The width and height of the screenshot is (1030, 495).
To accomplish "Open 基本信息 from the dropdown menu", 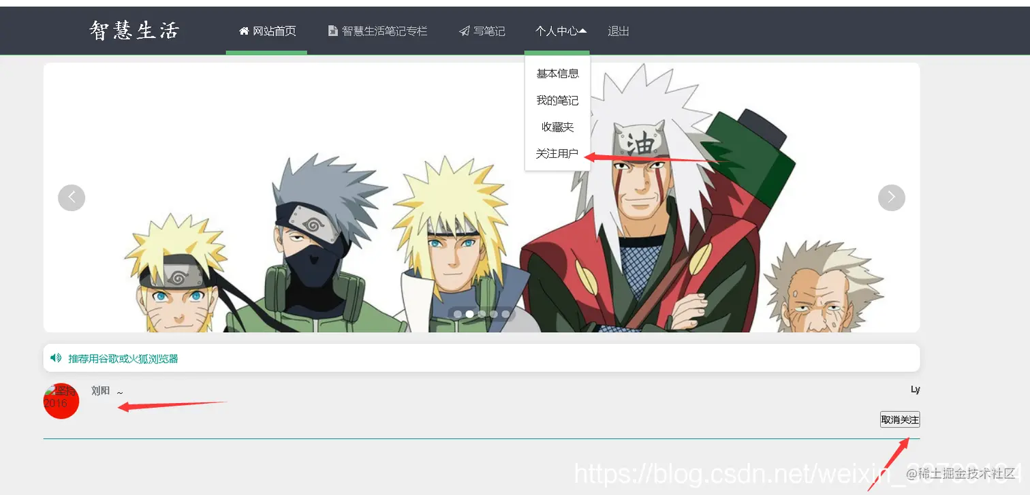I will click(x=557, y=74).
